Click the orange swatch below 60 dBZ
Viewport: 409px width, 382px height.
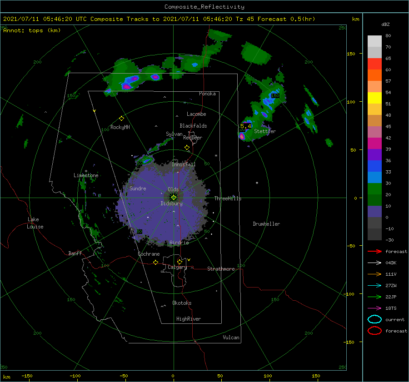[374, 75]
